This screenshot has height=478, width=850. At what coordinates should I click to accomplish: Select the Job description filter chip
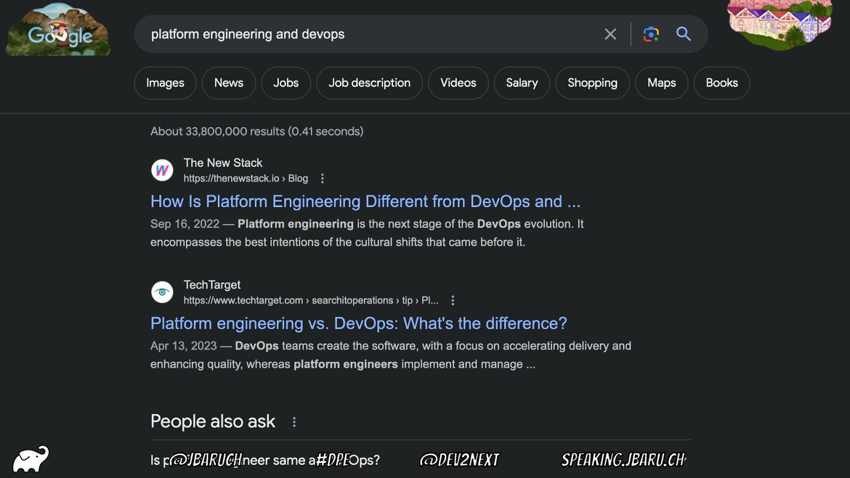point(369,83)
